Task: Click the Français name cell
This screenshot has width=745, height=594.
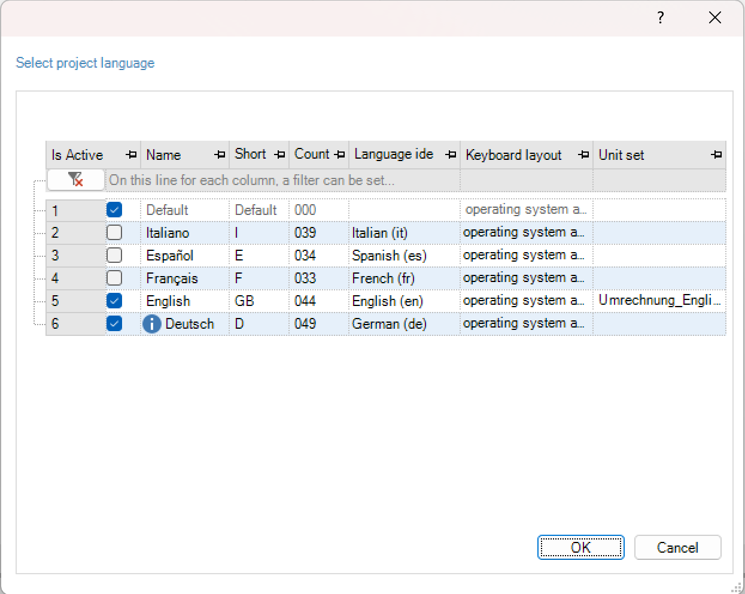Action: (185, 278)
